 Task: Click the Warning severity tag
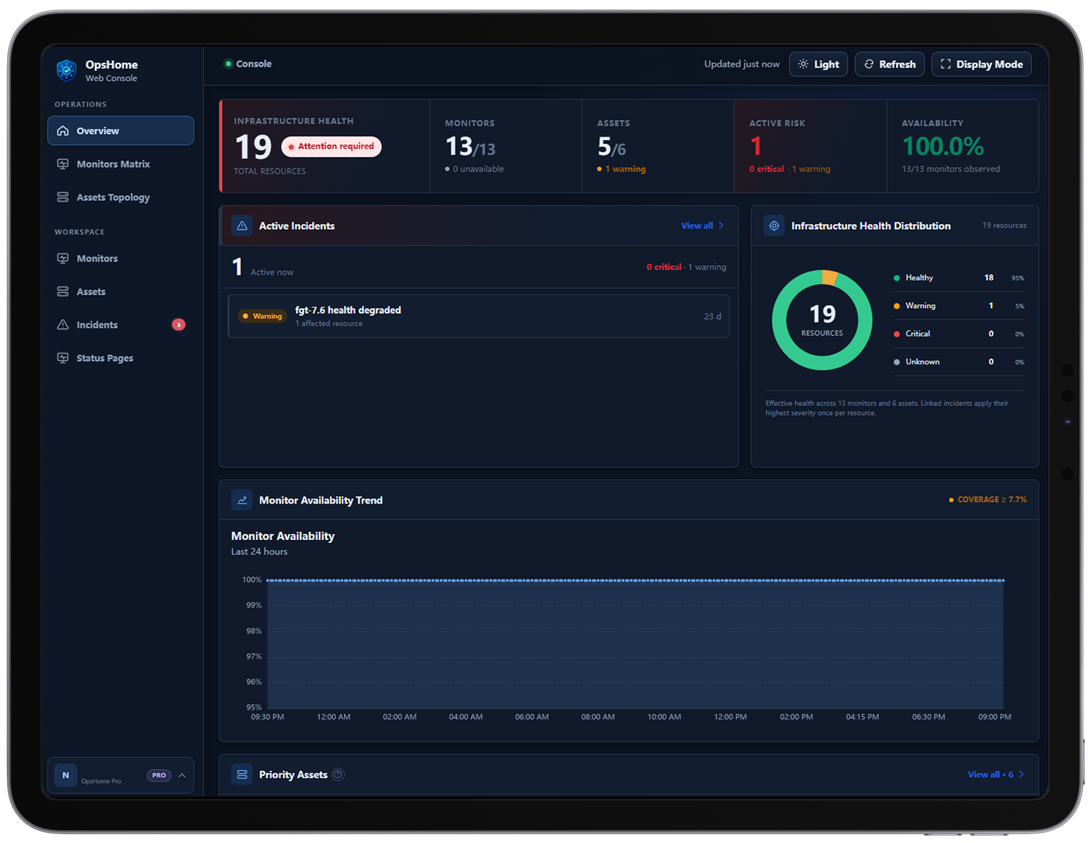tap(262, 316)
